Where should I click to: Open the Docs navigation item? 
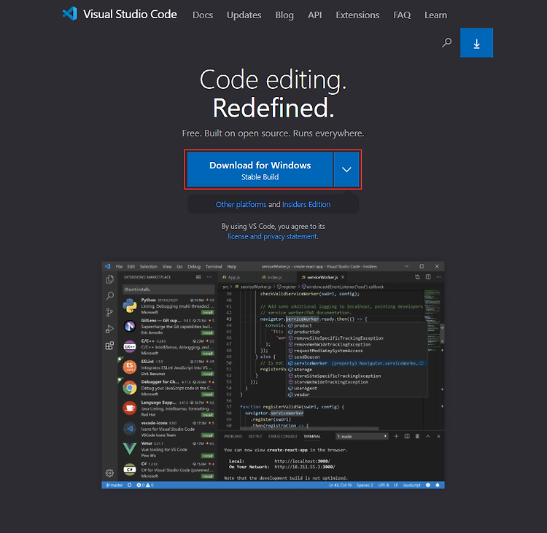coord(203,15)
